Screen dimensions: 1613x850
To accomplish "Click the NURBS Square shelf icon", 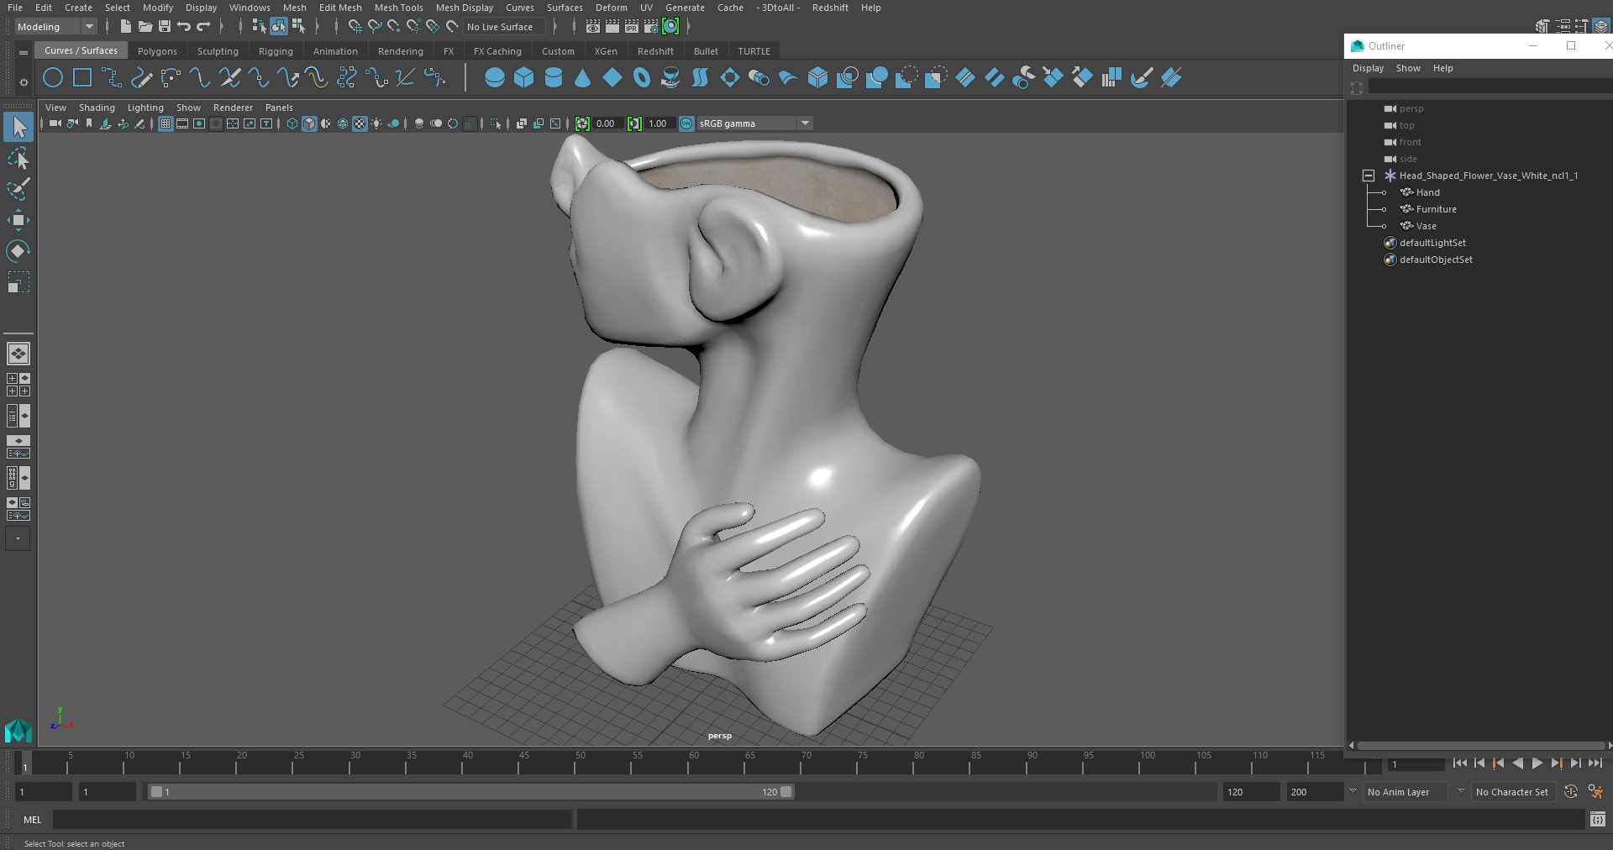I will tap(82, 78).
